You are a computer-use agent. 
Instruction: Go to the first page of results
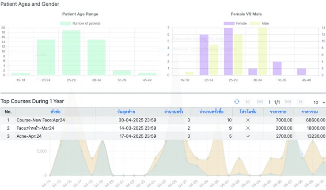(248, 102)
